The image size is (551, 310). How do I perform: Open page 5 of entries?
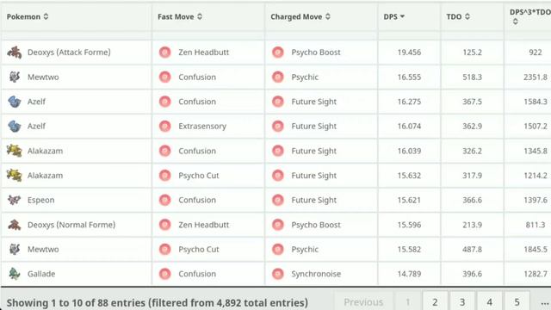(517, 302)
